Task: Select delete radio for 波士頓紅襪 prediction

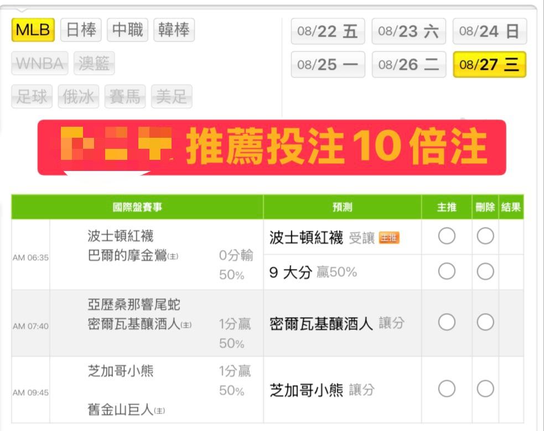Action: coord(485,236)
